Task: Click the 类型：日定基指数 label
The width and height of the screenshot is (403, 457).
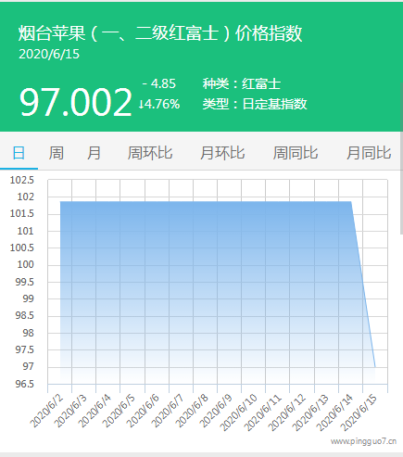Action: [x=255, y=104]
